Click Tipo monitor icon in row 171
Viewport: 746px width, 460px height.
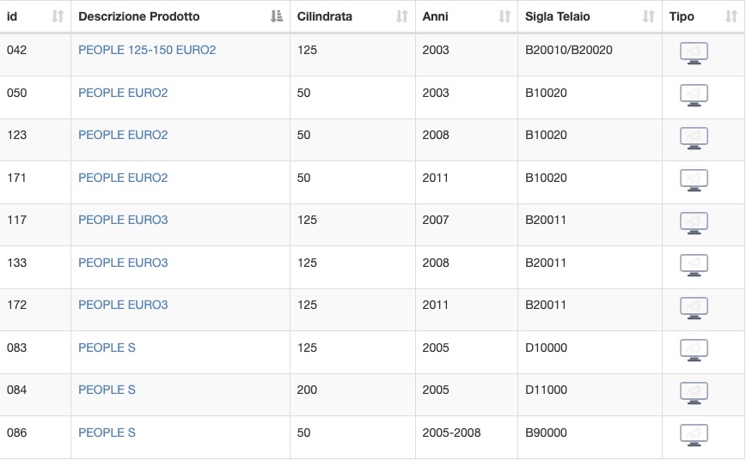[x=694, y=180]
